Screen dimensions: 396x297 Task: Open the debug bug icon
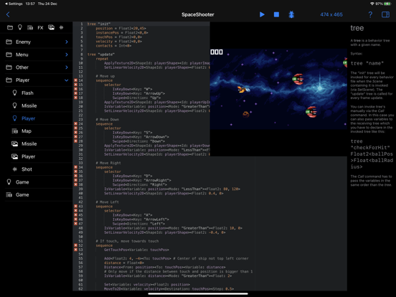(291, 14)
